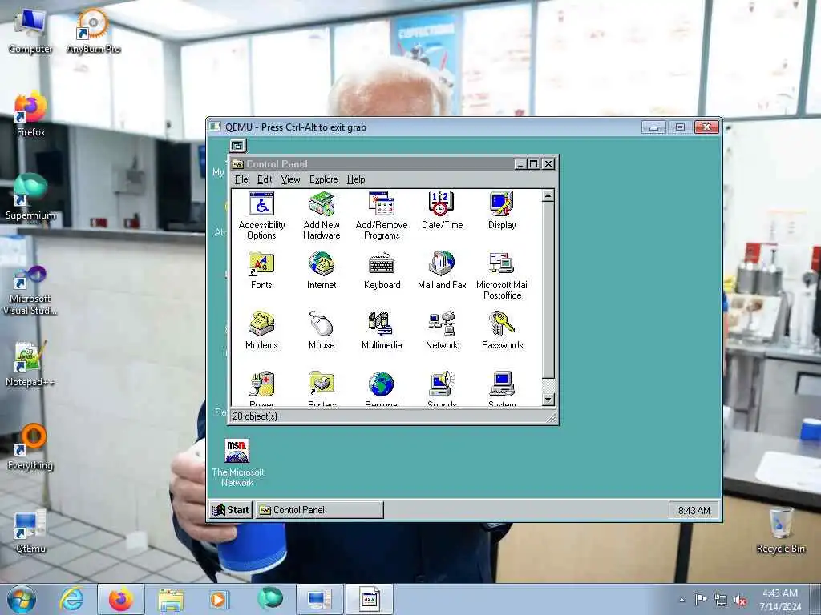Click the QEMU title bar window icon
821x615 pixels.
(215, 127)
